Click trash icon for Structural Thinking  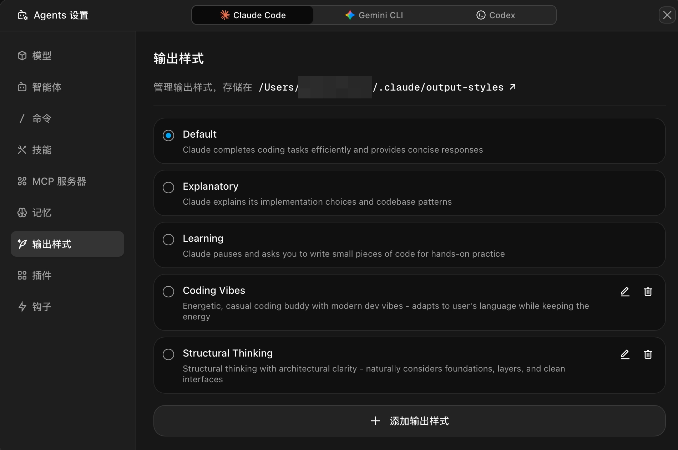coord(648,354)
